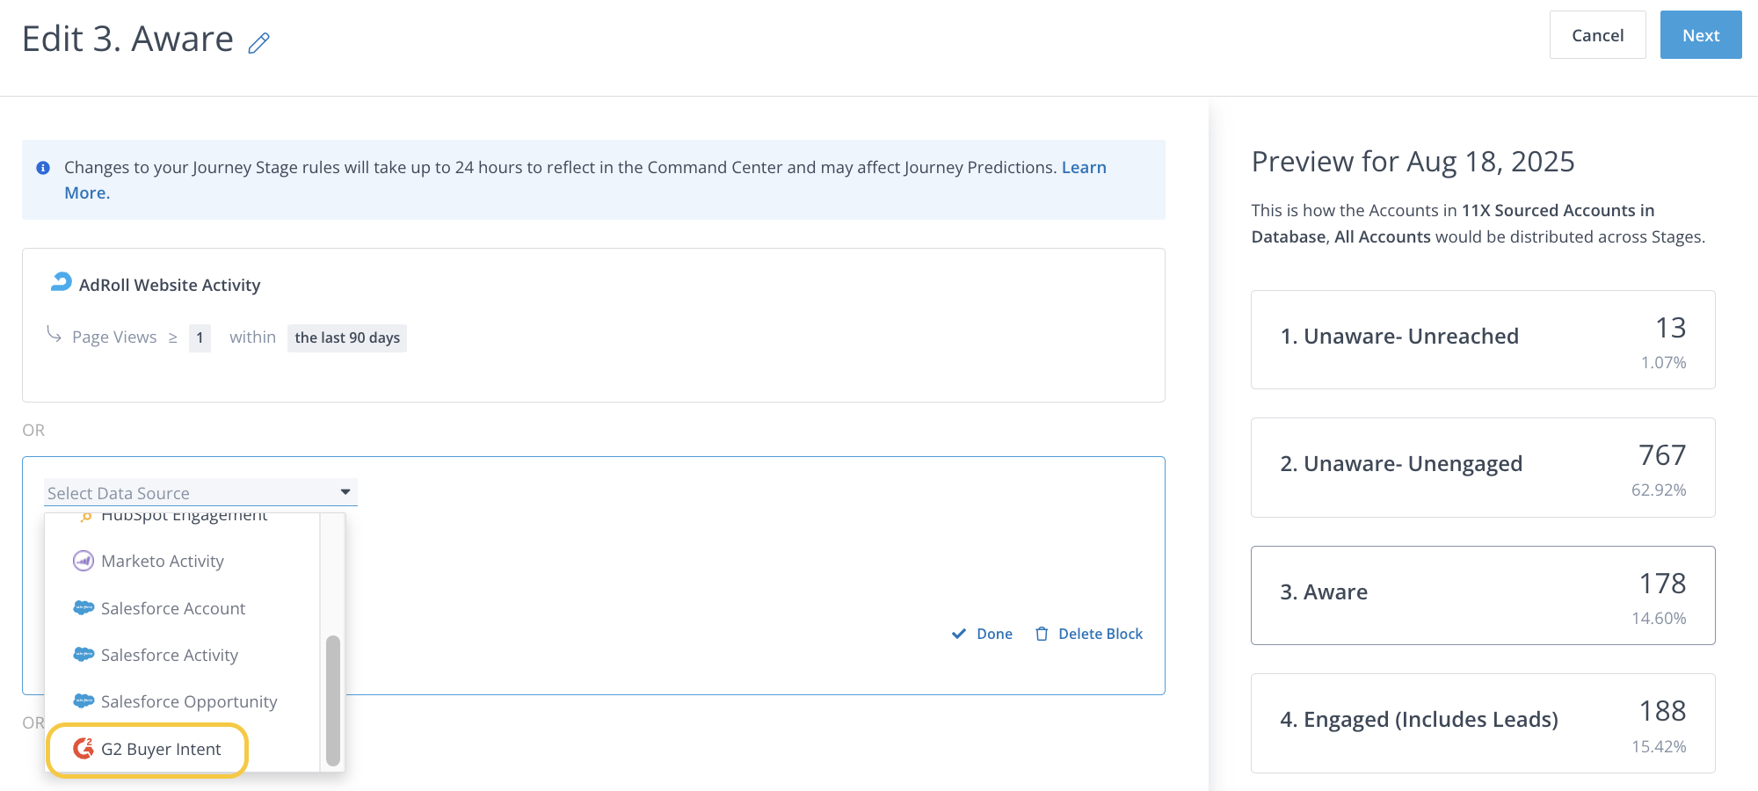
Task: Click the blue info icon in banner
Action: (43, 168)
